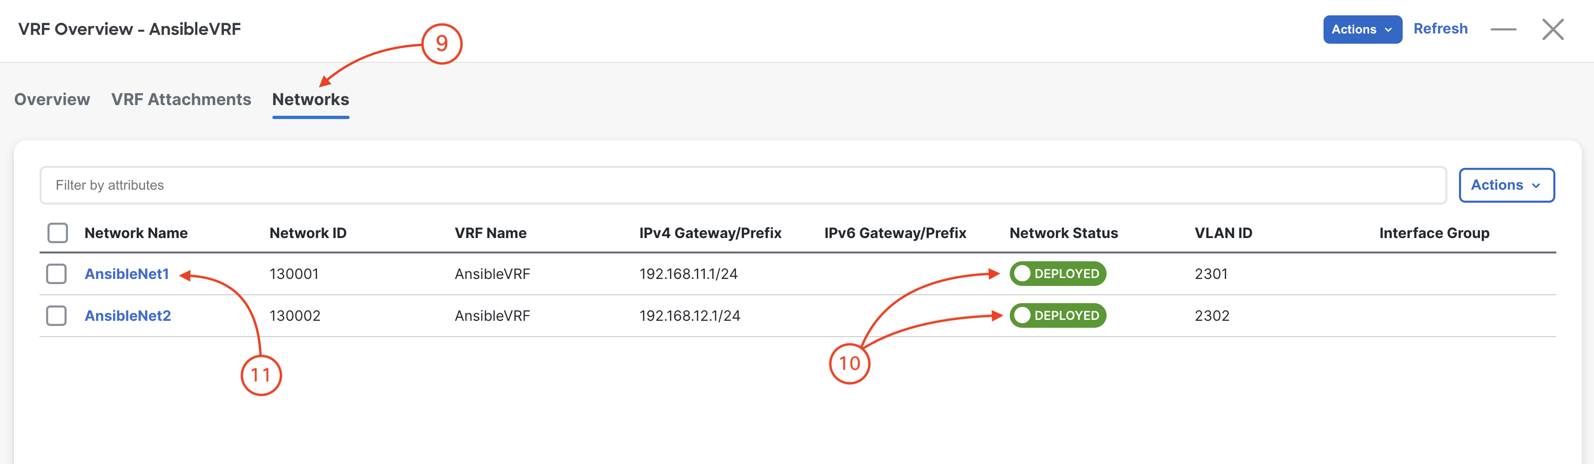This screenshot has width=1594, height=464.
Task: Select the Networks tab
Action: tap(311, 99)
